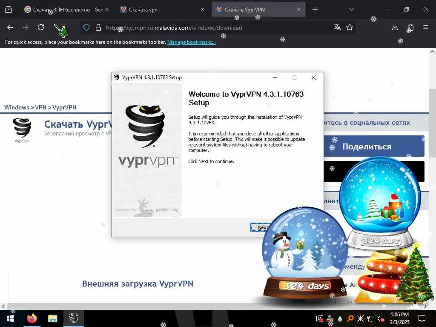Image resolution: width=436 pixels, height=327 pixels.
Task: Select the 'Скачать VyprVPN' tab
Action: coord(258,9)
